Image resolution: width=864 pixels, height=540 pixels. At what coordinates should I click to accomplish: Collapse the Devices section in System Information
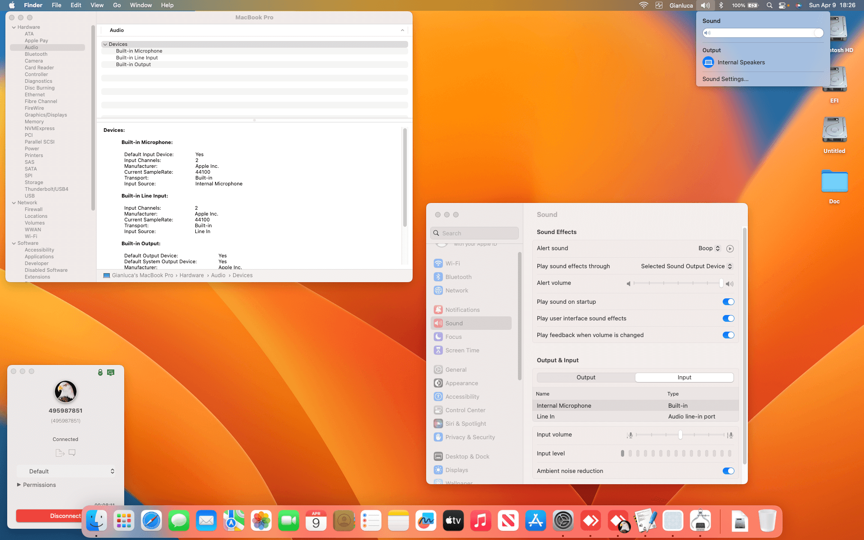click(x=105, y=44)
